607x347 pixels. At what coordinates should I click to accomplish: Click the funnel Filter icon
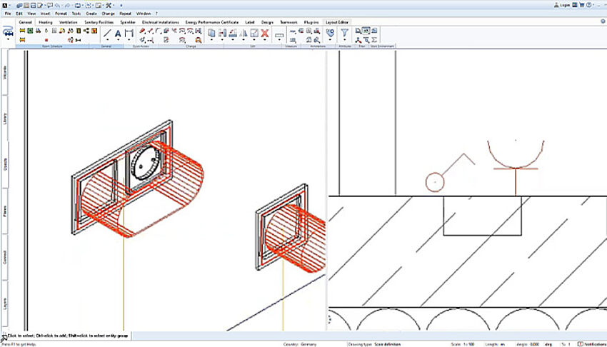tap(344, 33)
